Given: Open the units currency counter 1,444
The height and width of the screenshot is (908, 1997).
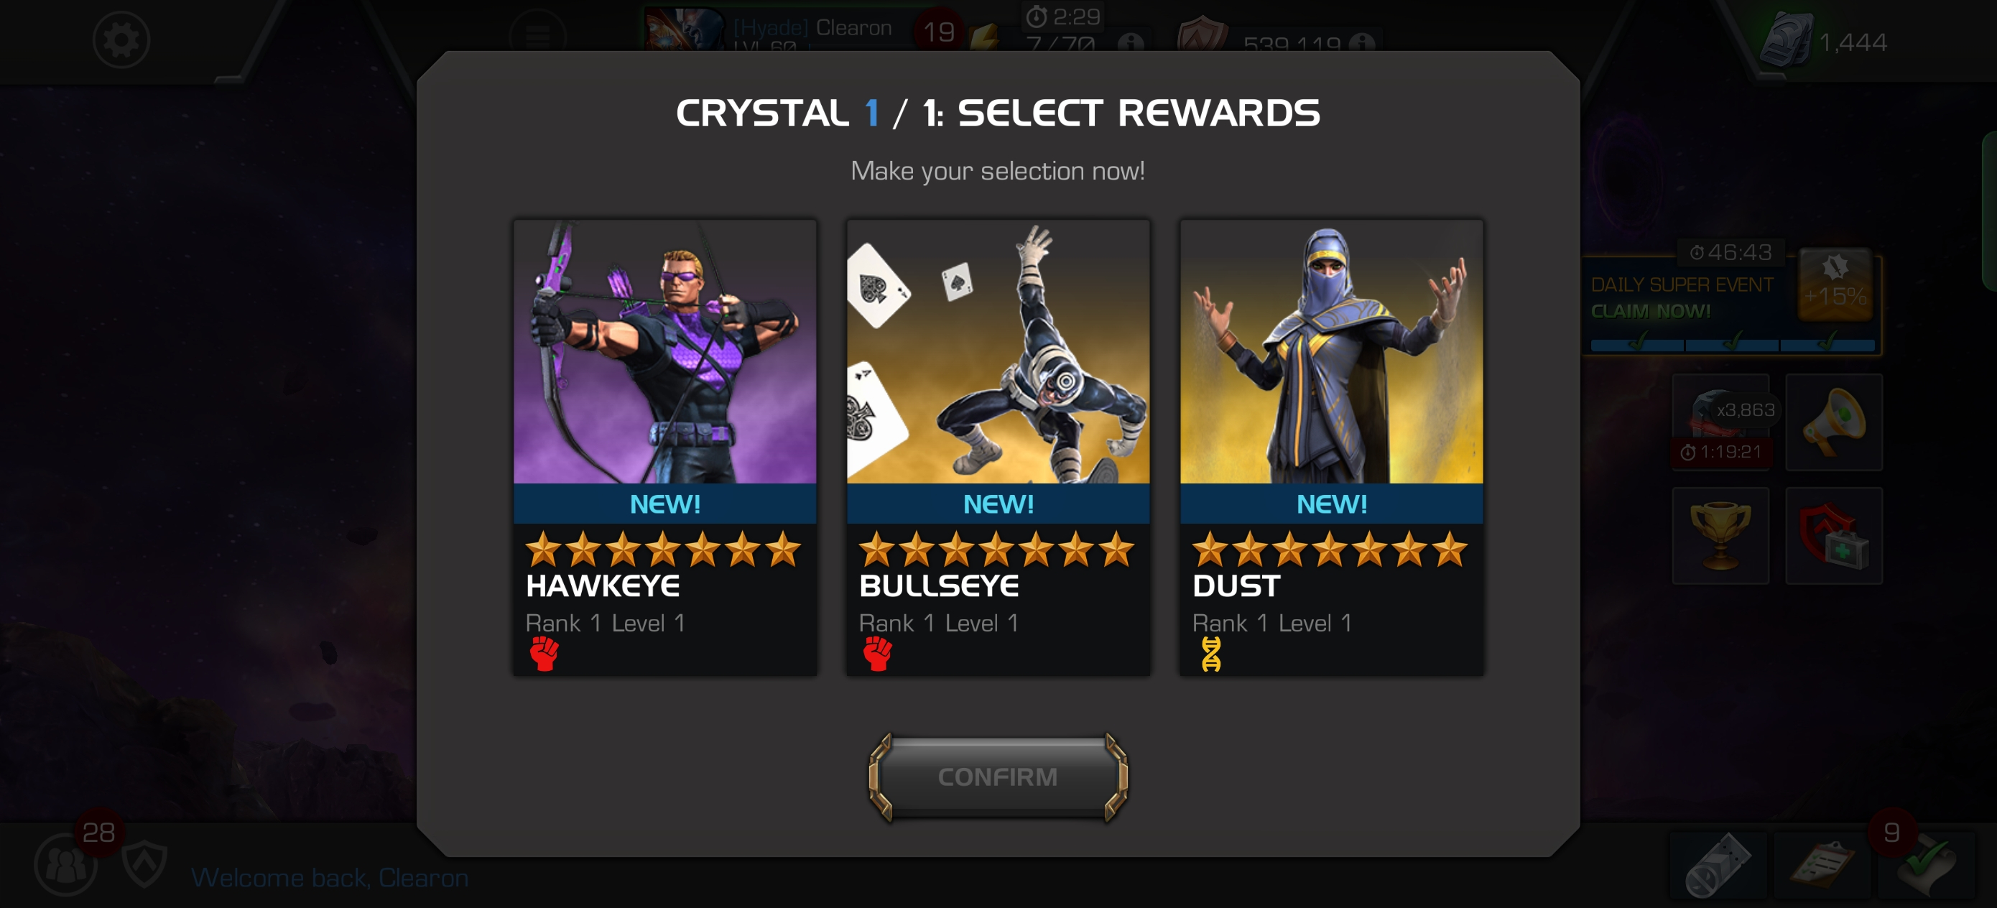Looking at the screenshot, I should pyautogui.click(x=1823, y=40).
